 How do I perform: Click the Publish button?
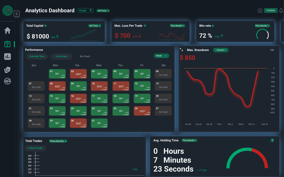click(271, 10)
